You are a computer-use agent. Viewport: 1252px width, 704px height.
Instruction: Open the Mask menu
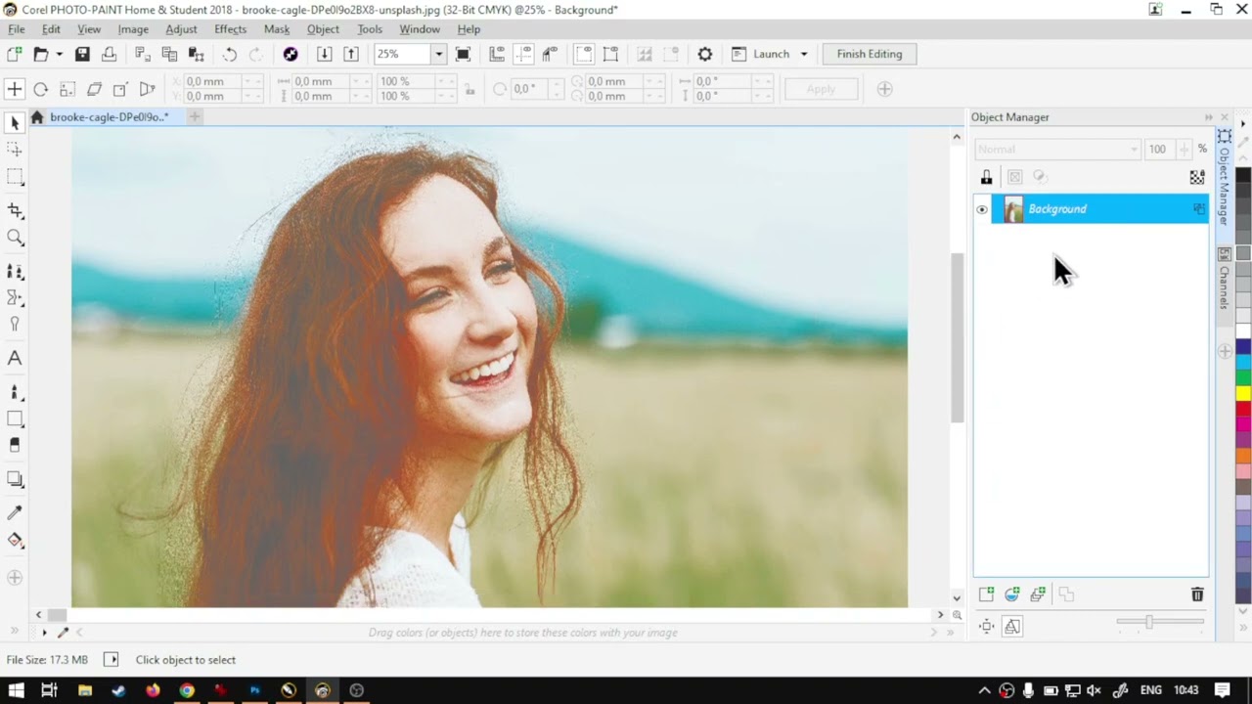[277, 29]
